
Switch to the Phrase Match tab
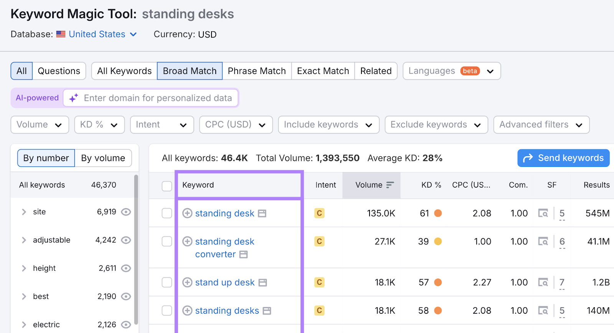(257, 71)
